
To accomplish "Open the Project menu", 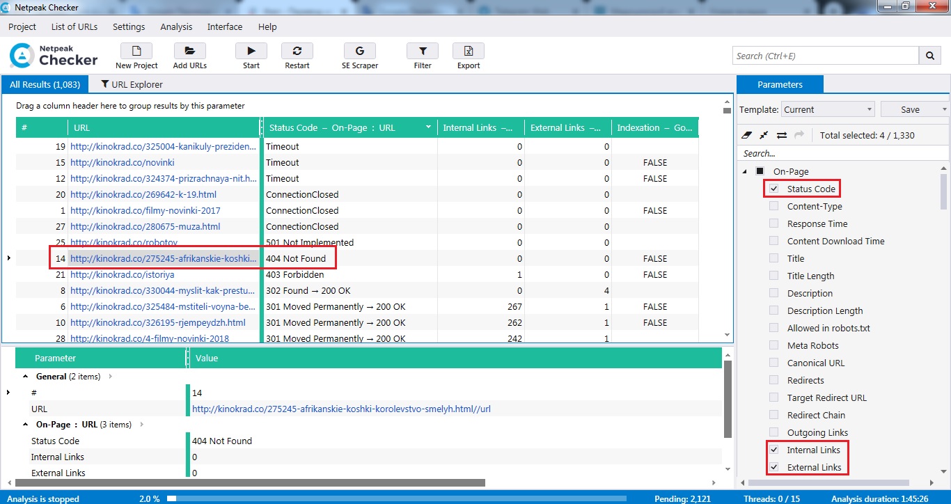I will coord(22,26).
